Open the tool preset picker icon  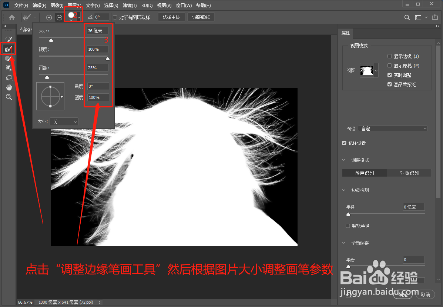(x=27, y=17)
